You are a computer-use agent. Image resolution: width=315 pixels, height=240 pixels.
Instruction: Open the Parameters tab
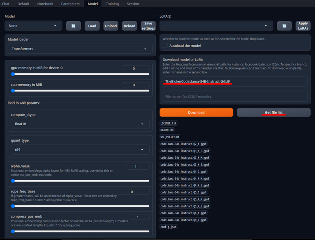point(70,4)
